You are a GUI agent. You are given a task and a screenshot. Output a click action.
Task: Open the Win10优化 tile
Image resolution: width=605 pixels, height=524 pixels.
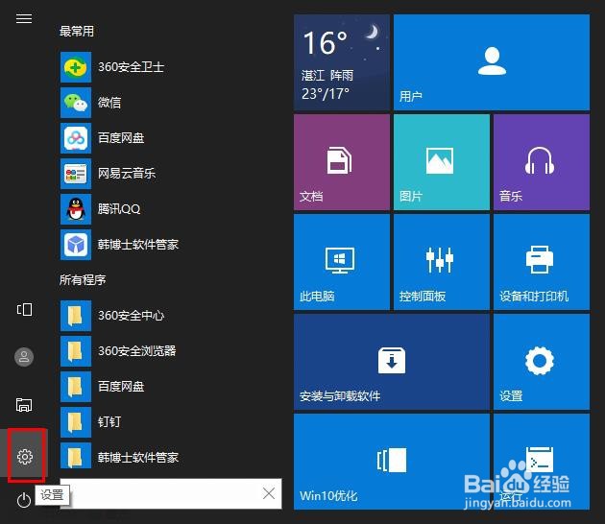392,462
